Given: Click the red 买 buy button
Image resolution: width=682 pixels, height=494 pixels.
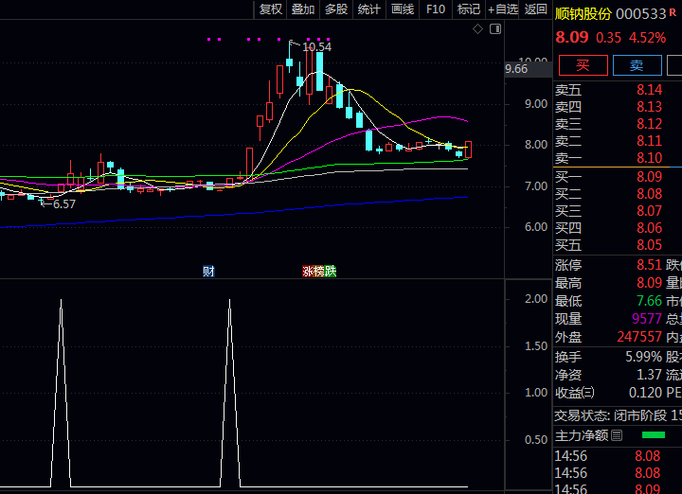Looking at the screenshot, I should [583, 65].
